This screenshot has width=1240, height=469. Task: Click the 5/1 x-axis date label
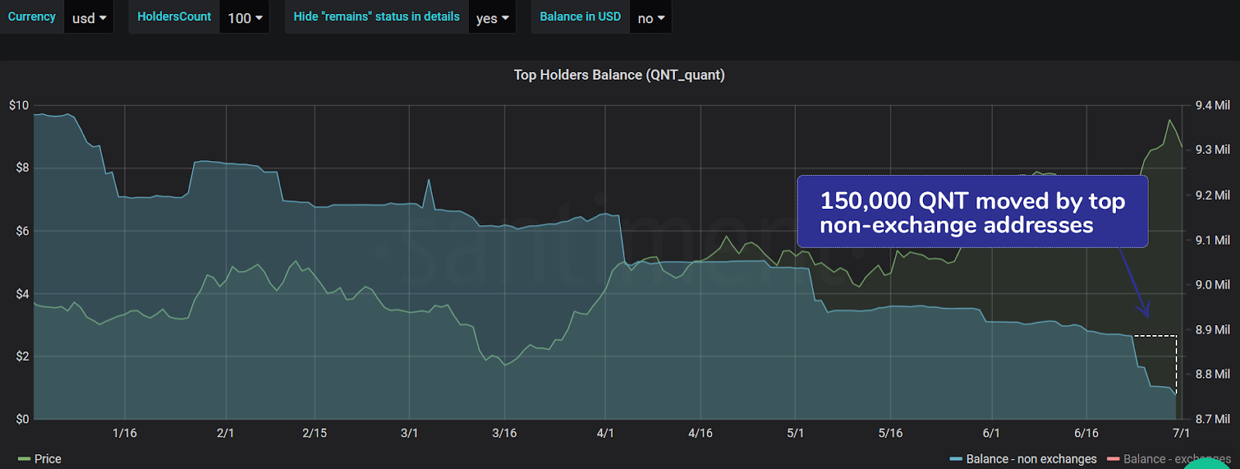[795, 433]
